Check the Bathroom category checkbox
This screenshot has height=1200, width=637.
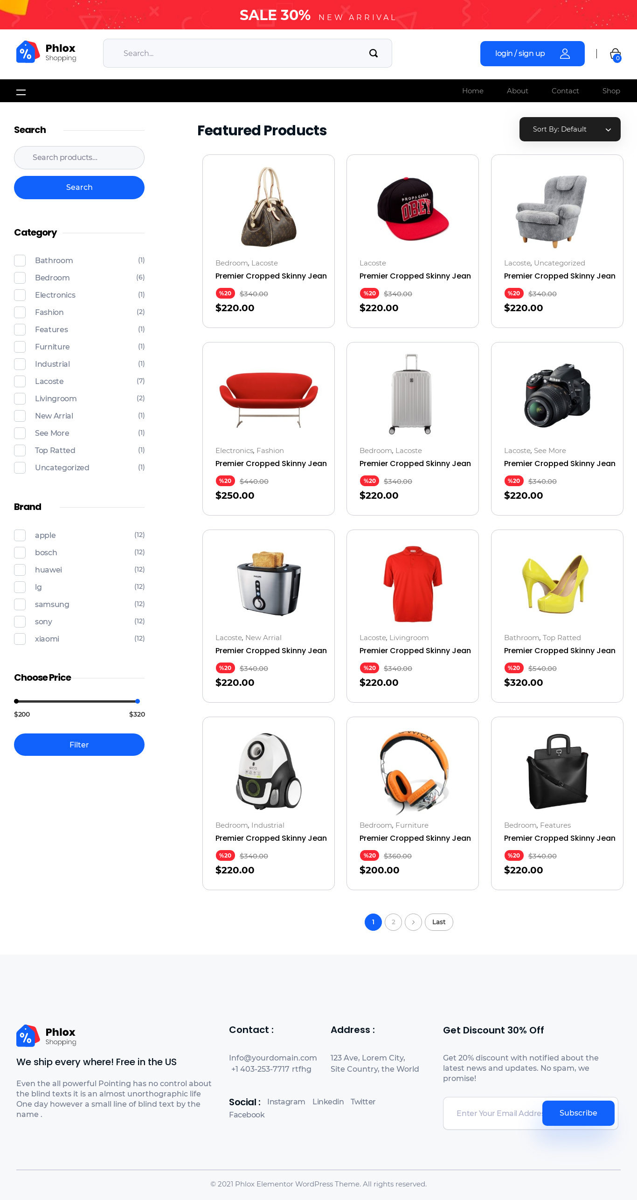[x=20, y=260]
